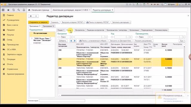Open Производитель comparison type dropdown Равно

[x=150, y=37]
